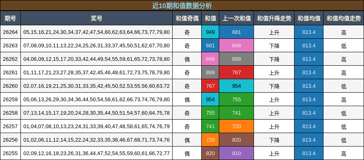Screen dimensions: 364x160
Task: Select the 期号 column header
Action: tap(10, 18)
